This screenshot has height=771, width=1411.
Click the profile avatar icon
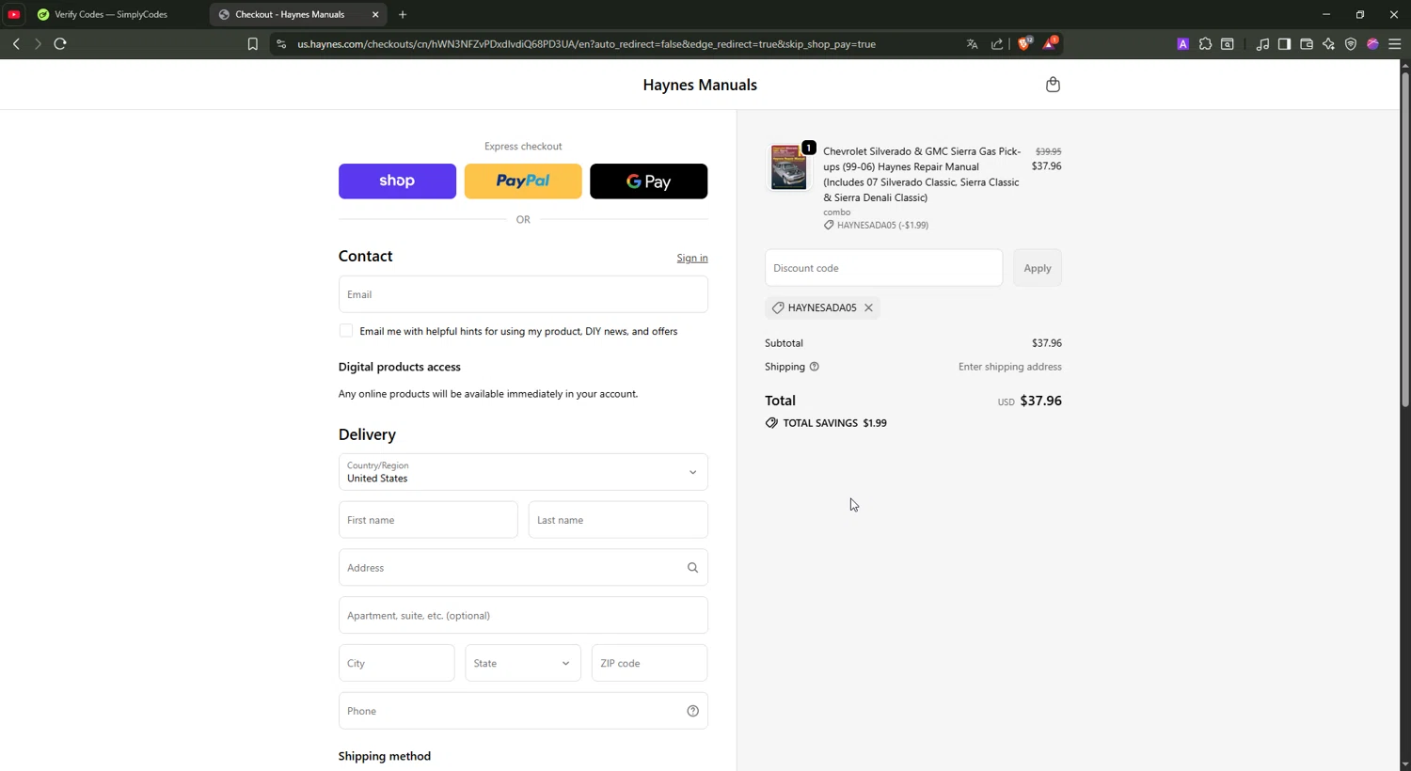pos(1372,44)
